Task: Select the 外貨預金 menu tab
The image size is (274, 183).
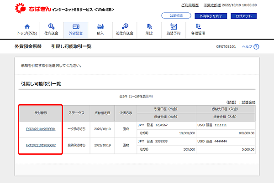Action: [x=76, y=30]
